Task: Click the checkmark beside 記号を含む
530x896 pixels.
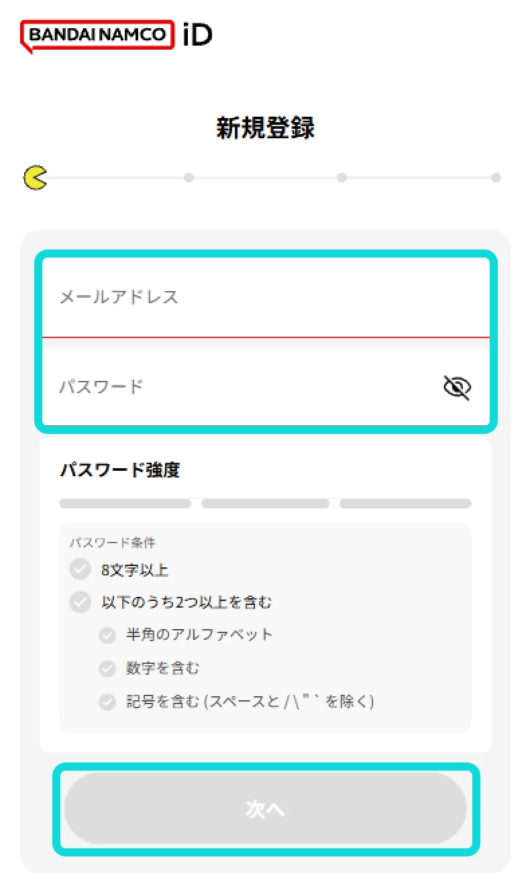Action: (107, 702)
